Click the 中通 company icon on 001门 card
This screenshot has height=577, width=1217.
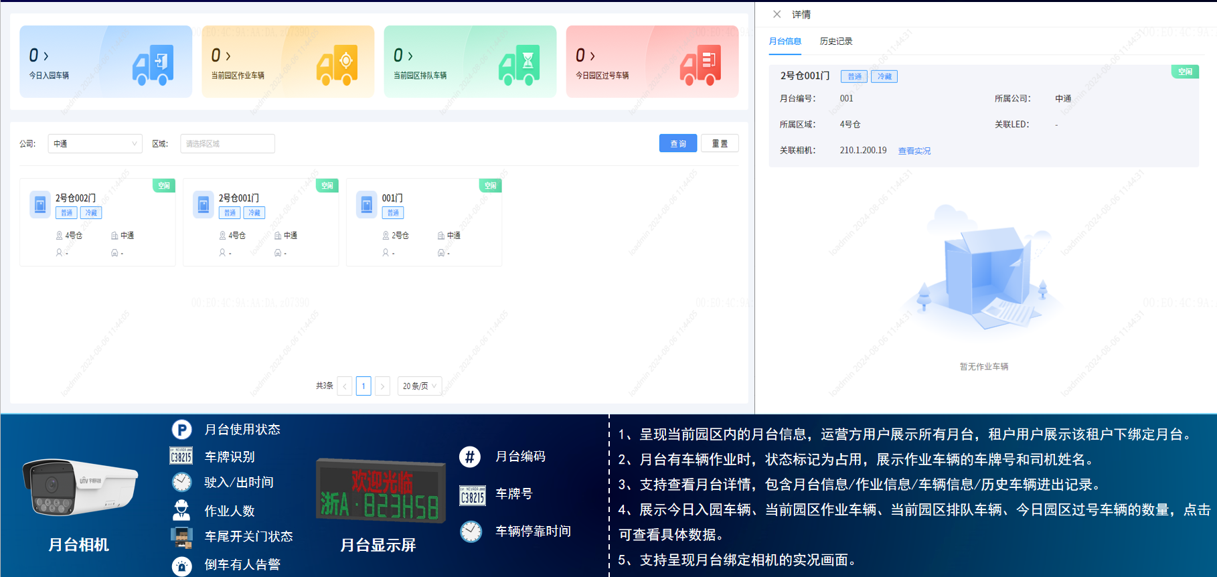(441, 236)
